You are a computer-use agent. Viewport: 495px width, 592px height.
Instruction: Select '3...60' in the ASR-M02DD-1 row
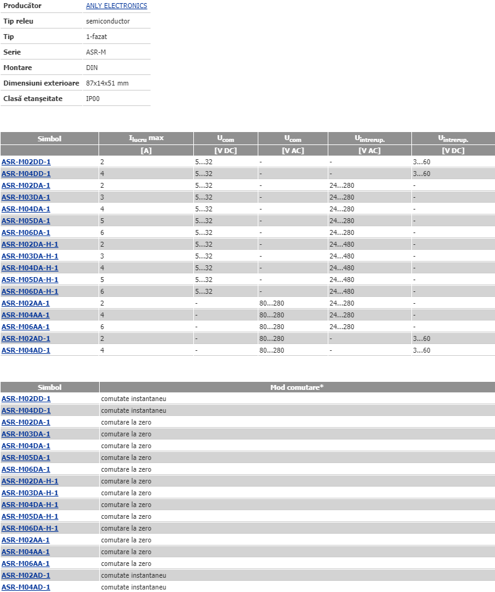[x=421, y=162]
